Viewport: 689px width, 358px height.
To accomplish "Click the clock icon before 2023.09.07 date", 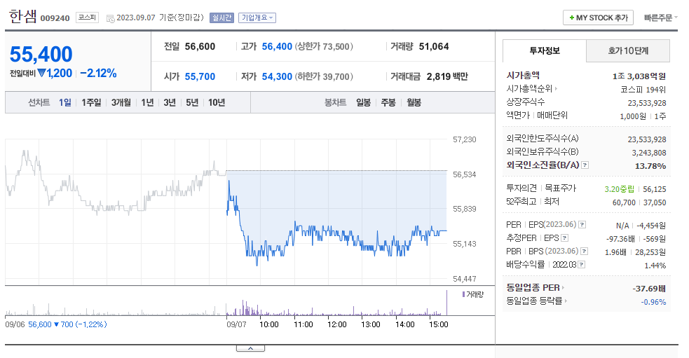I will (111, 18).
